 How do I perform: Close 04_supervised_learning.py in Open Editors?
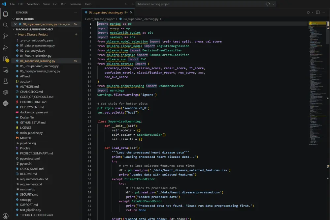click(x=16, y=24)
